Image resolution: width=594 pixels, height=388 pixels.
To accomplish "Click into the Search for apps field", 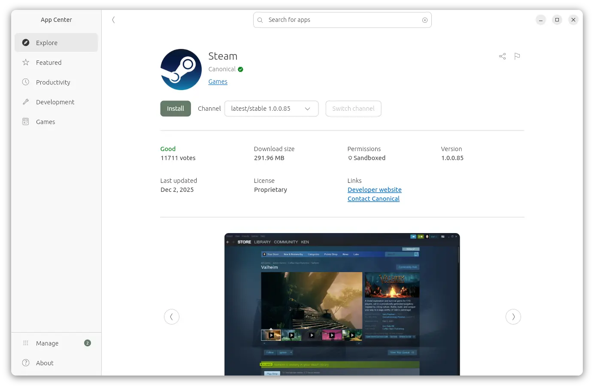I will 342,20.
